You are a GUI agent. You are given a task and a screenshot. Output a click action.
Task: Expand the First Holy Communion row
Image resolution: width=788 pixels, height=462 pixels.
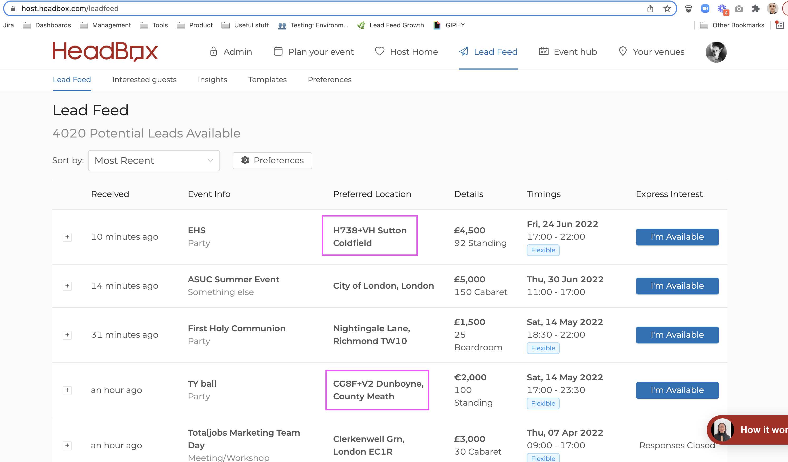67,335
